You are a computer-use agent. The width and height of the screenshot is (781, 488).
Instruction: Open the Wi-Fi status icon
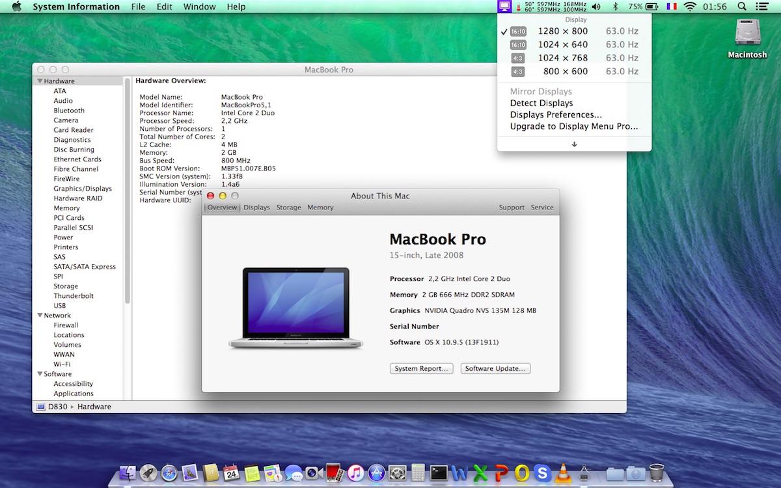point(689,7)
